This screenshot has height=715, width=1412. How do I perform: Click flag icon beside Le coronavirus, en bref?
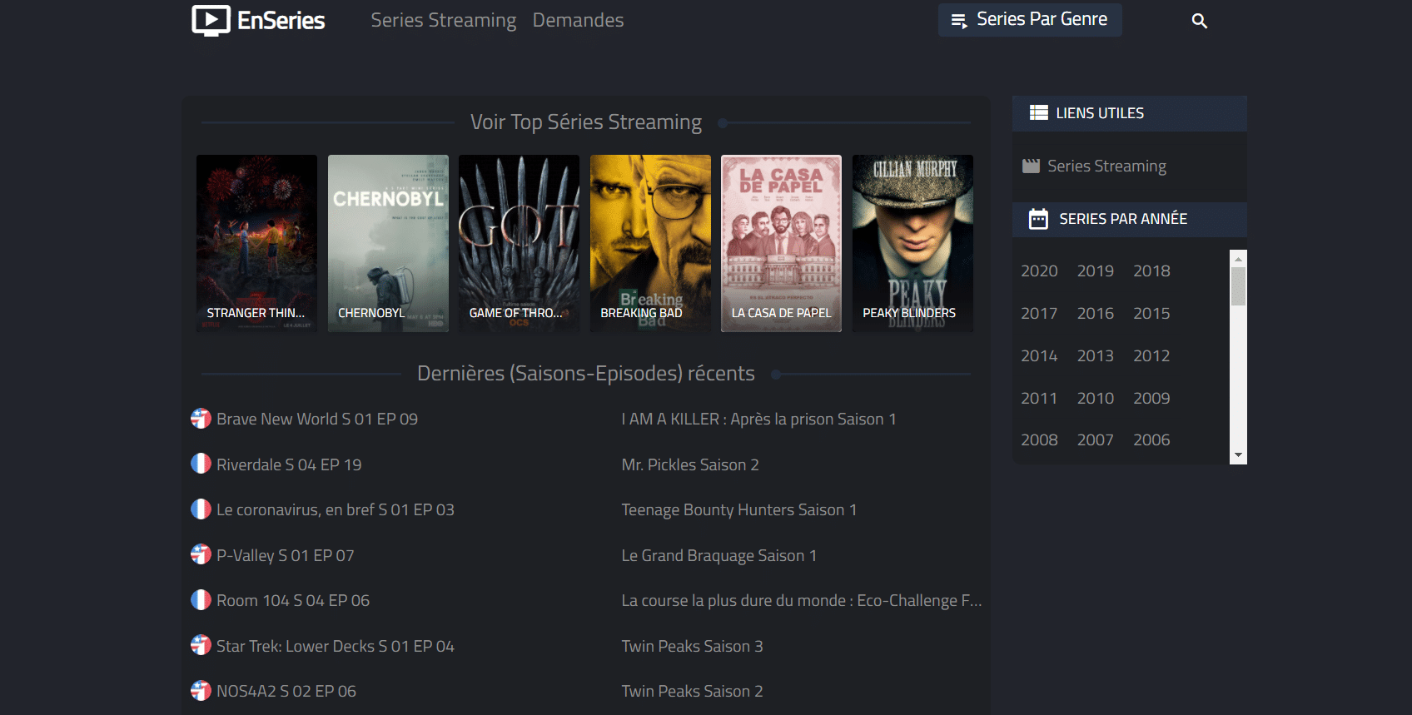coord(201,509)
